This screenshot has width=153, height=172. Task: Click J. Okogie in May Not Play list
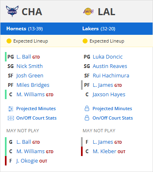pos(27,161)
